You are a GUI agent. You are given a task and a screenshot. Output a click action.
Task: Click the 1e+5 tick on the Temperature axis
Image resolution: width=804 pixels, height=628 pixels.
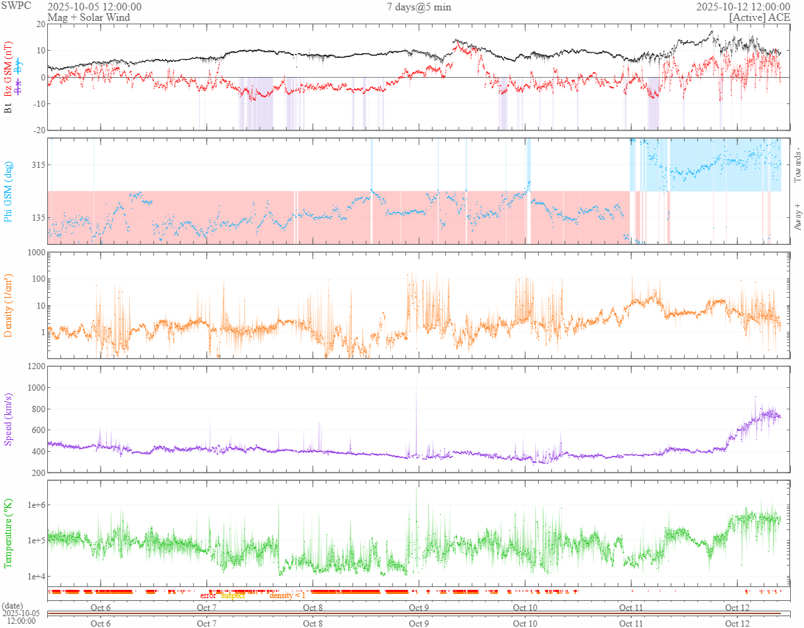click(36, 541)
